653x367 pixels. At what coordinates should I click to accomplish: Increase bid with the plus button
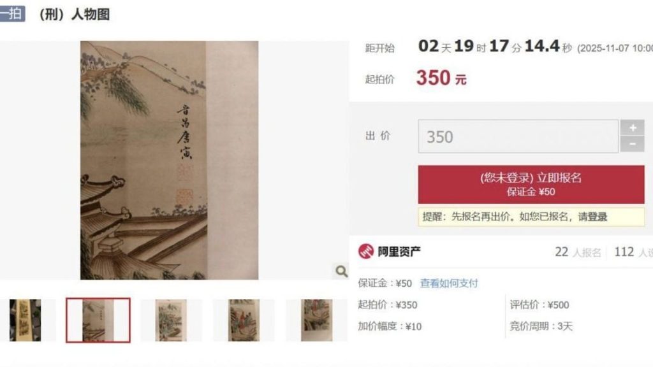point(632,127)
